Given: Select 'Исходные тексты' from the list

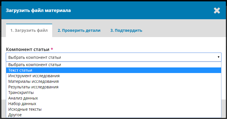Looking at the screenshot, I should click(x=25, y=109).
